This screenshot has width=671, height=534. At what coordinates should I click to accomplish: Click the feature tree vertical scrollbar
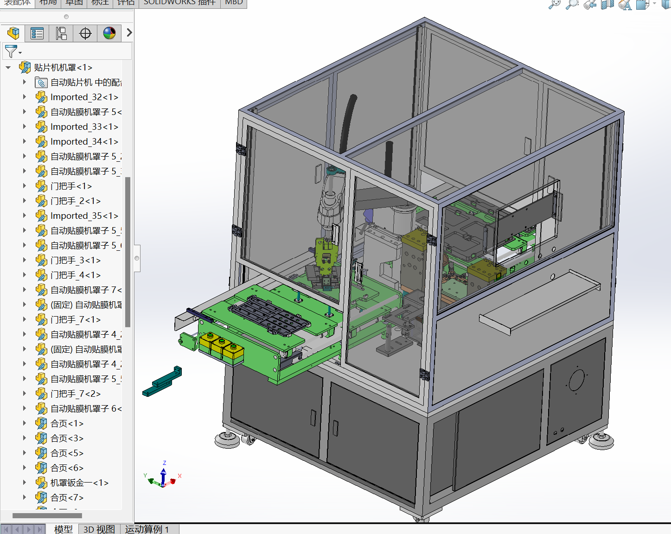[x=128, y=252]
